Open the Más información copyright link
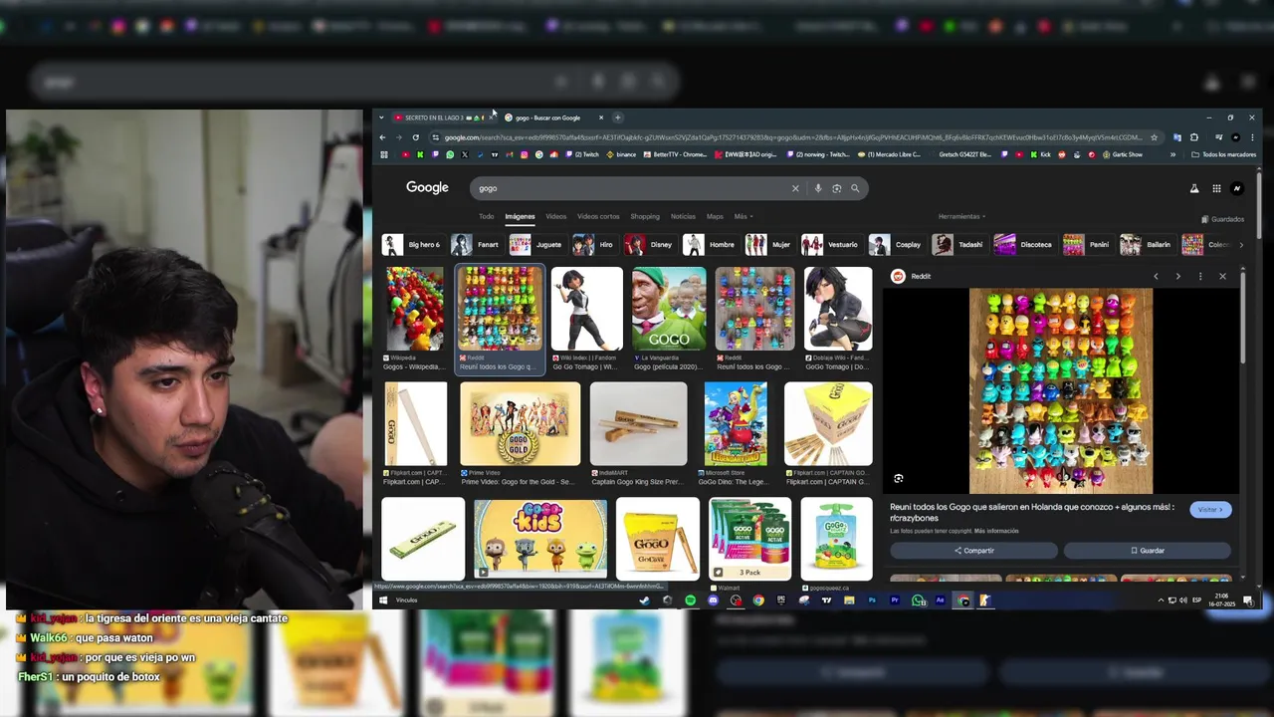This screenshot has width=1274, height=717. (996, 531)
